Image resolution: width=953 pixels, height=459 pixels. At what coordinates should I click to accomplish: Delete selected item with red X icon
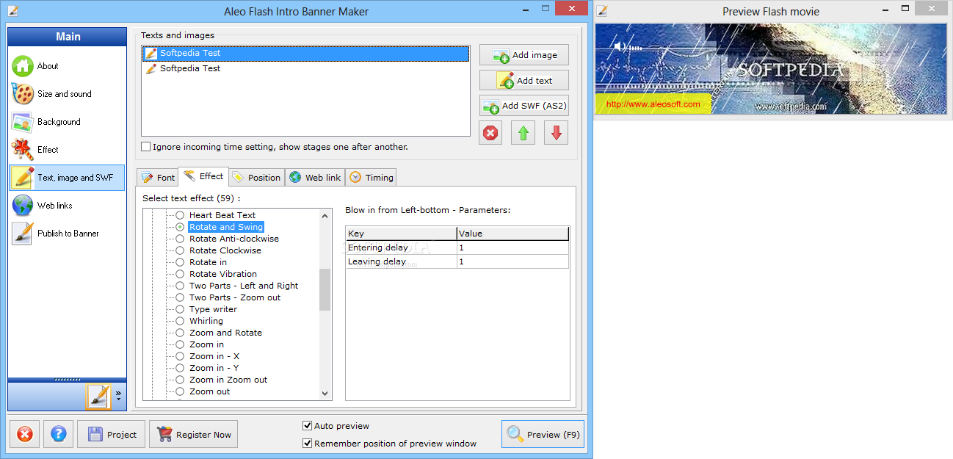(490, 133)
